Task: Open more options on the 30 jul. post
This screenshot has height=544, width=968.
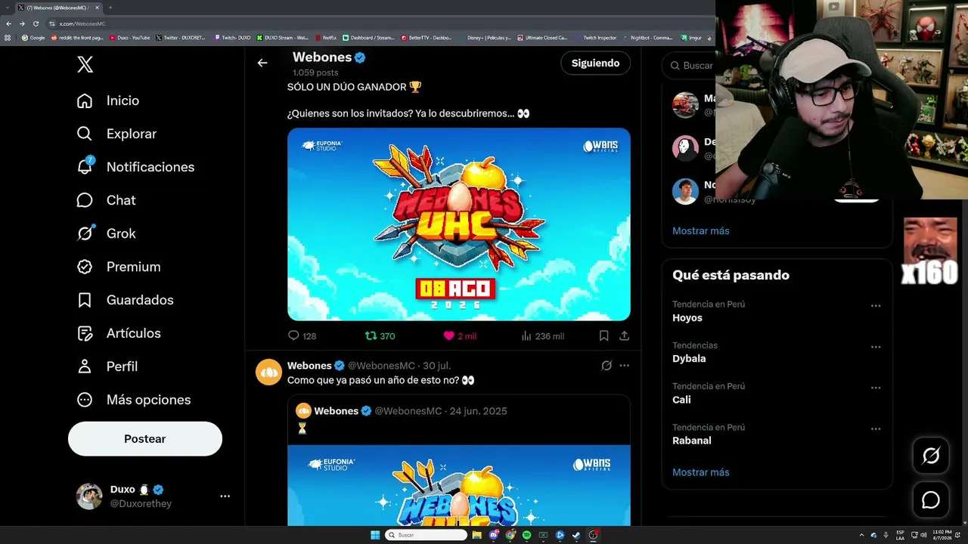Action: click(625, 366)
